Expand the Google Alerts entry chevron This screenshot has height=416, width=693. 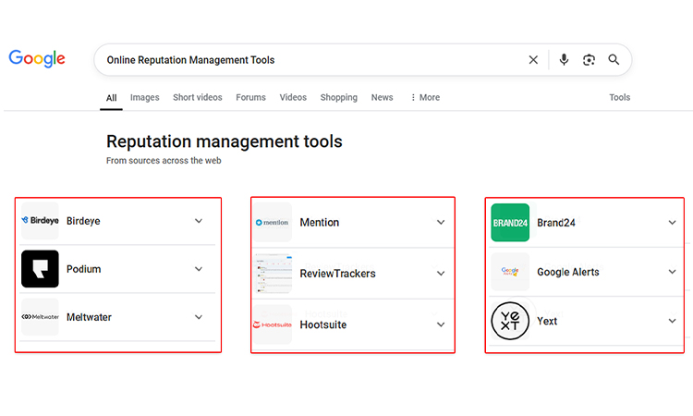tap(673, 272)
